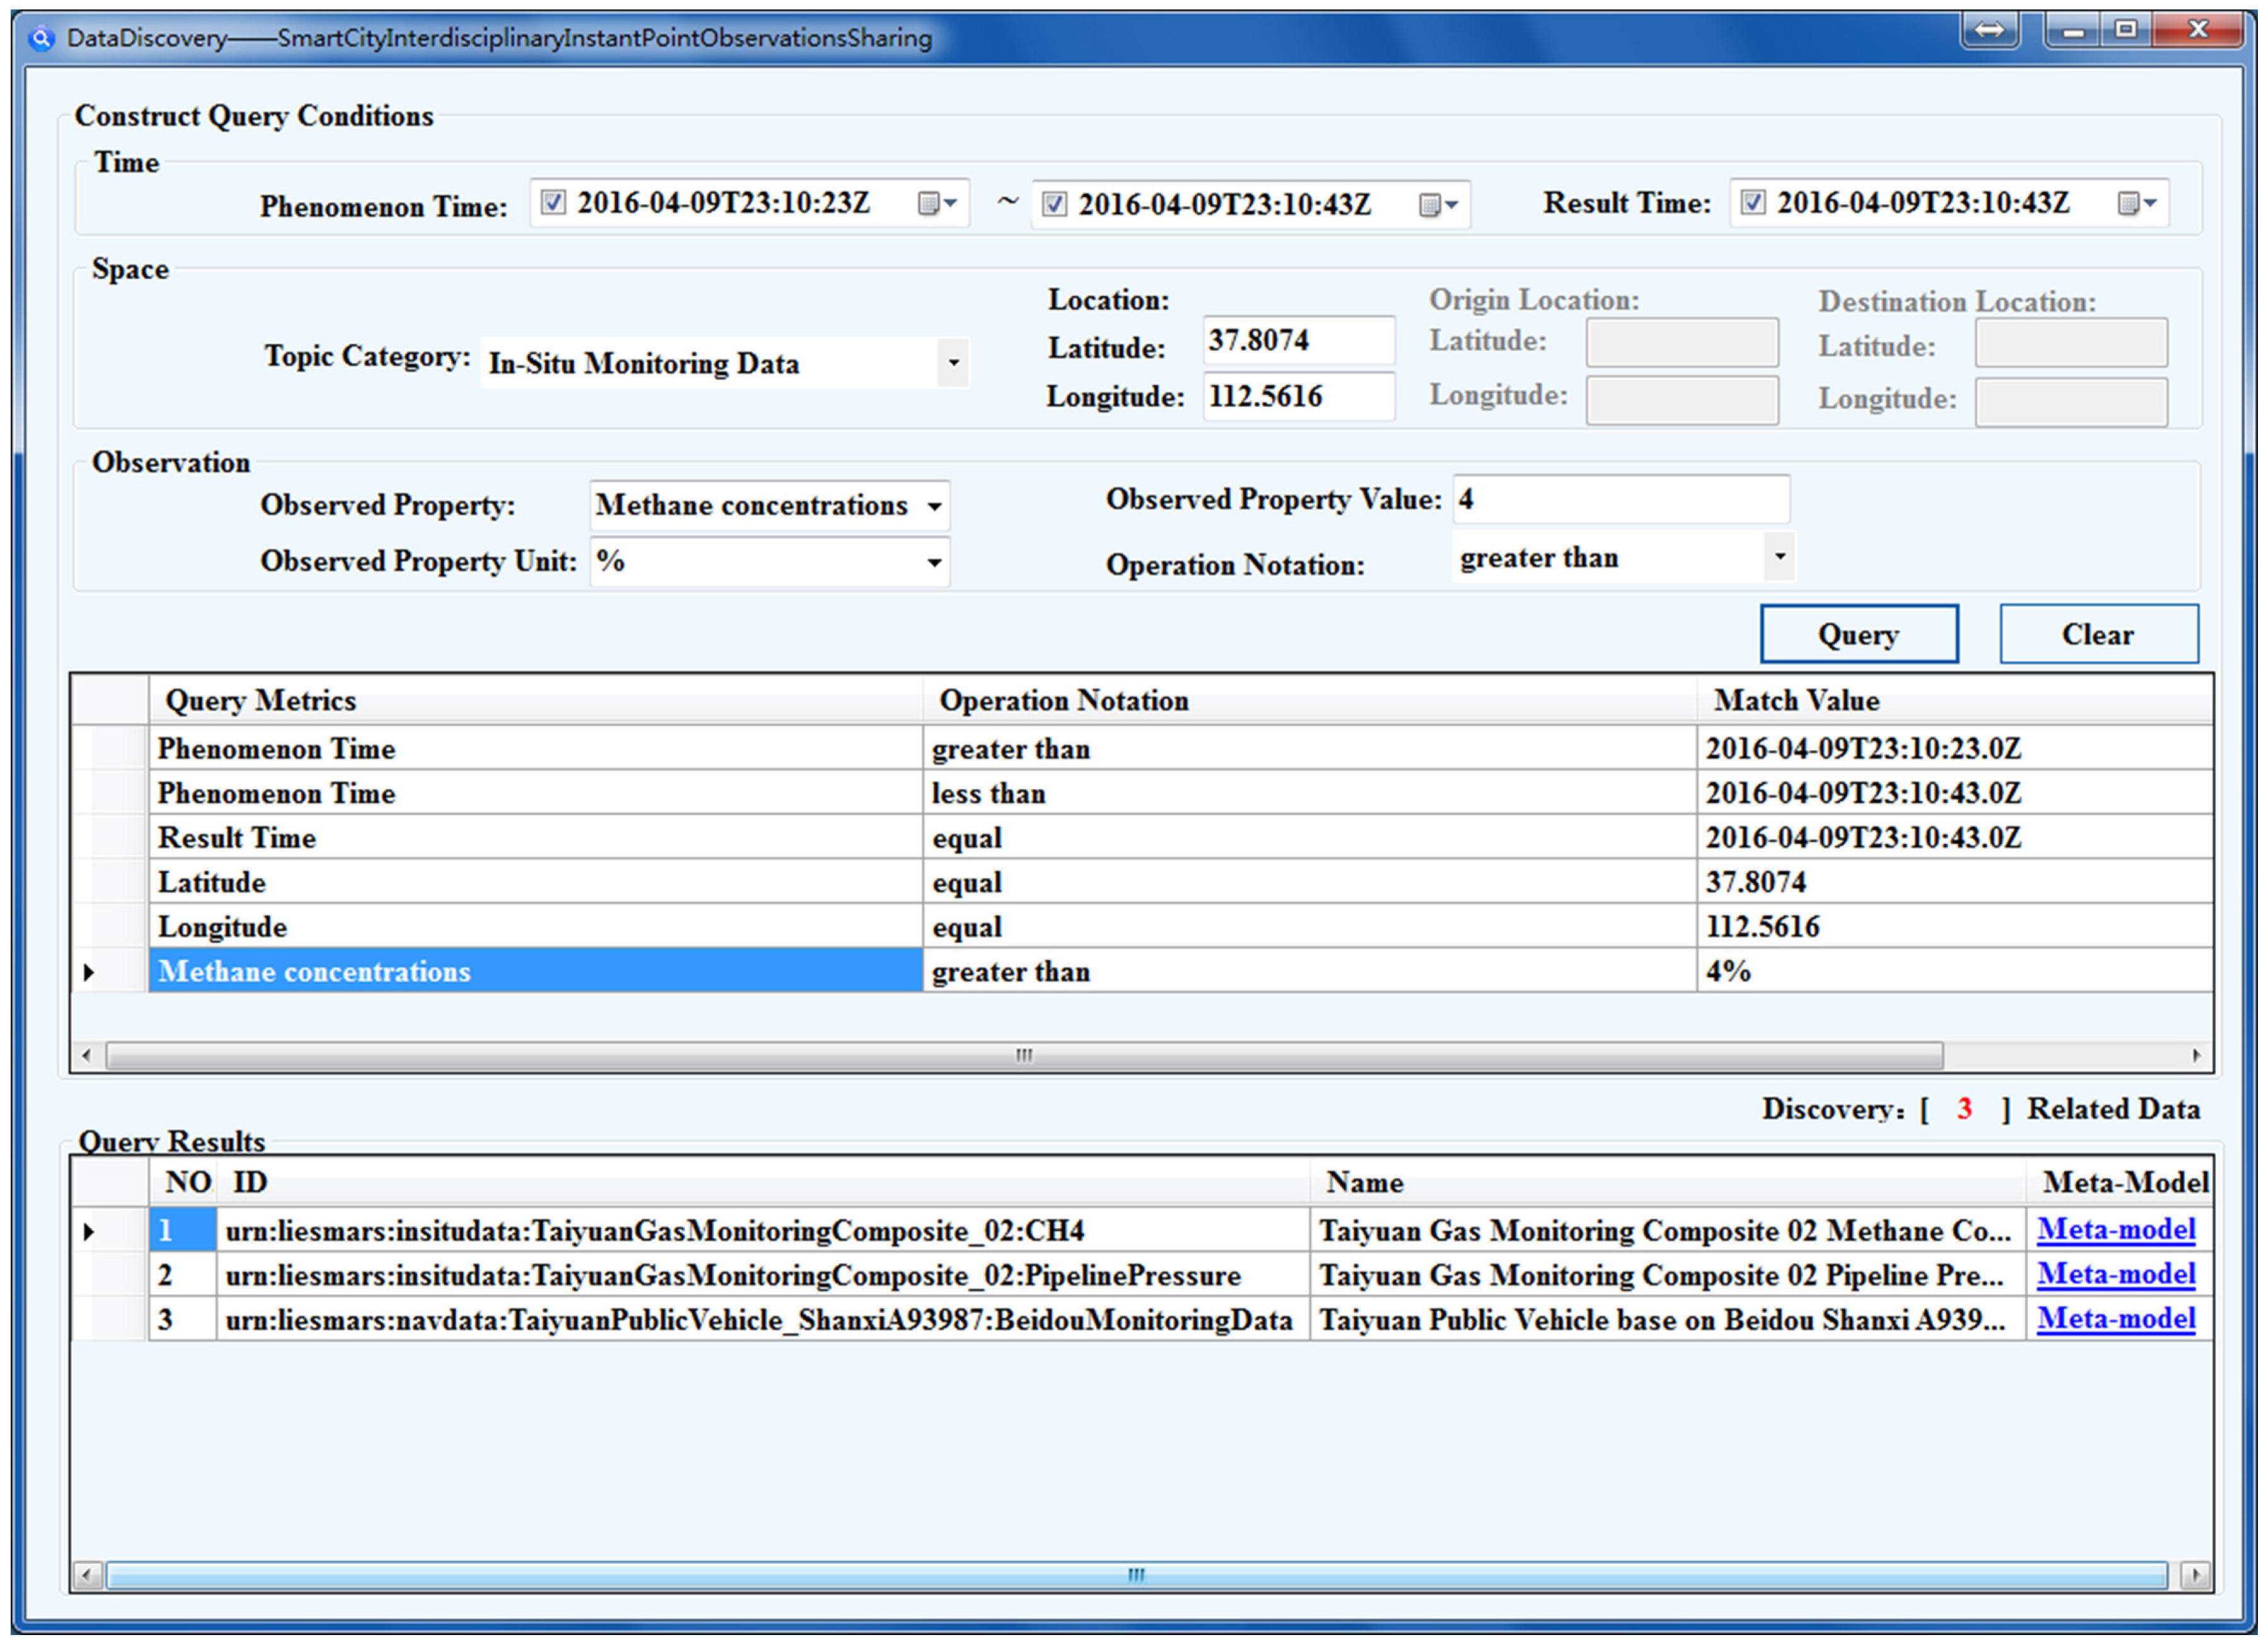Uncheck the Phenomenon end time checkbox
Viewport: 2268px width, 1647px height.
coord(1054,205)
